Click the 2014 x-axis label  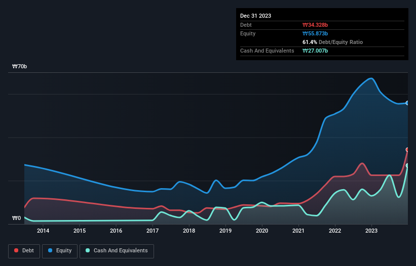(43, 231)
